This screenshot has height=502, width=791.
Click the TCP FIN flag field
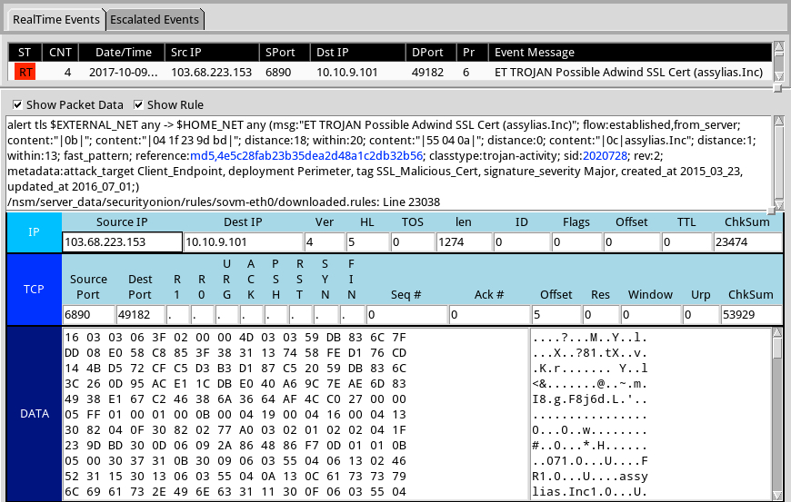pos(352,315)
